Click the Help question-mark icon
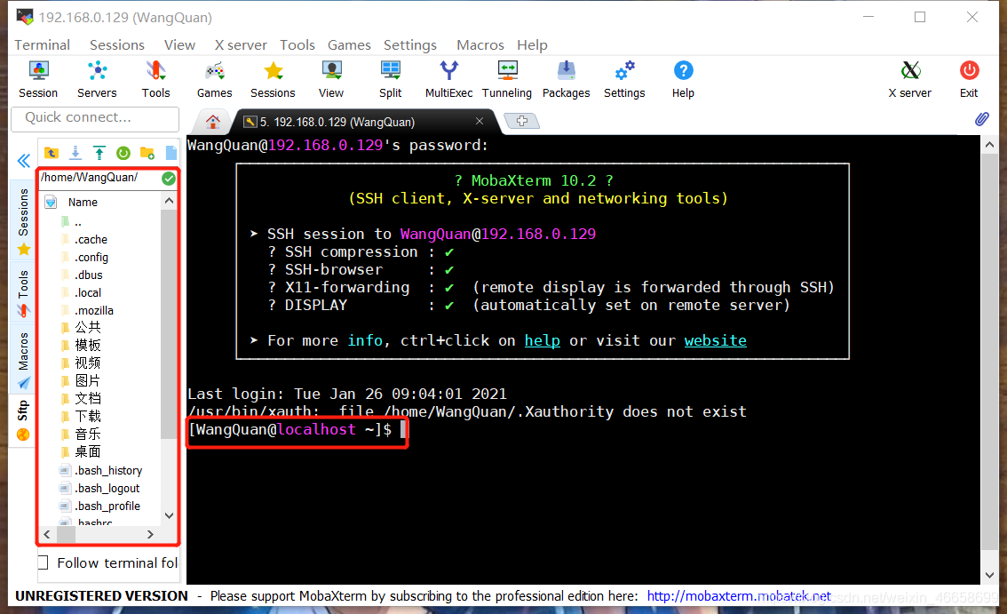This screenshot has width=1007, height=614. click(x=684, y=79)
